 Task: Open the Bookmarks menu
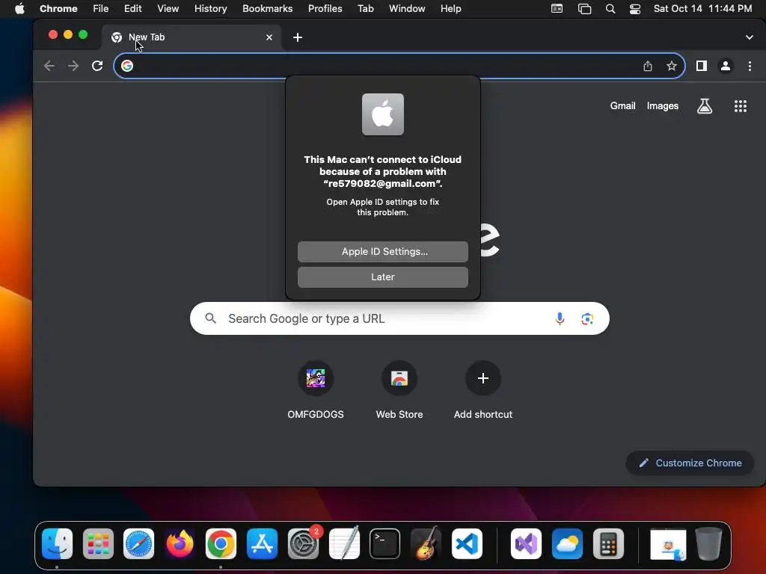[267, 8]
